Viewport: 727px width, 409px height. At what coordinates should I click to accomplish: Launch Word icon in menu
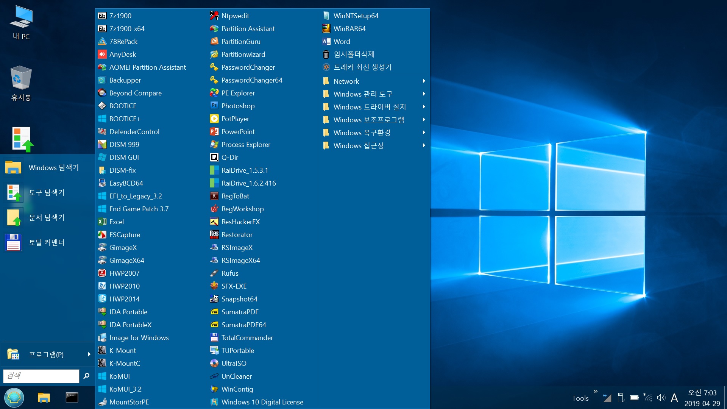click(x=326, y=41)
